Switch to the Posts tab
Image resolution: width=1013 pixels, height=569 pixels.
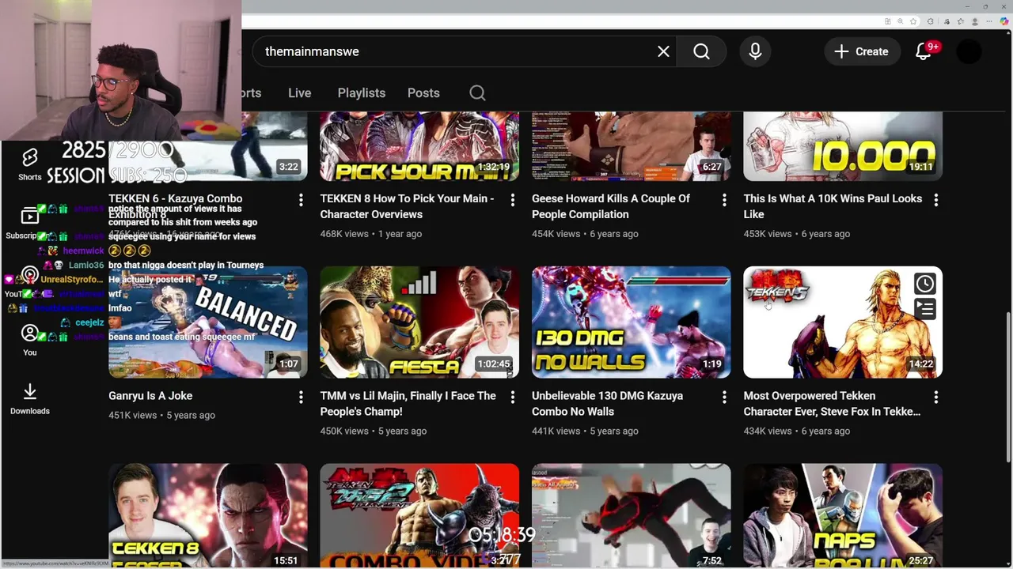[x=423, y=92]
